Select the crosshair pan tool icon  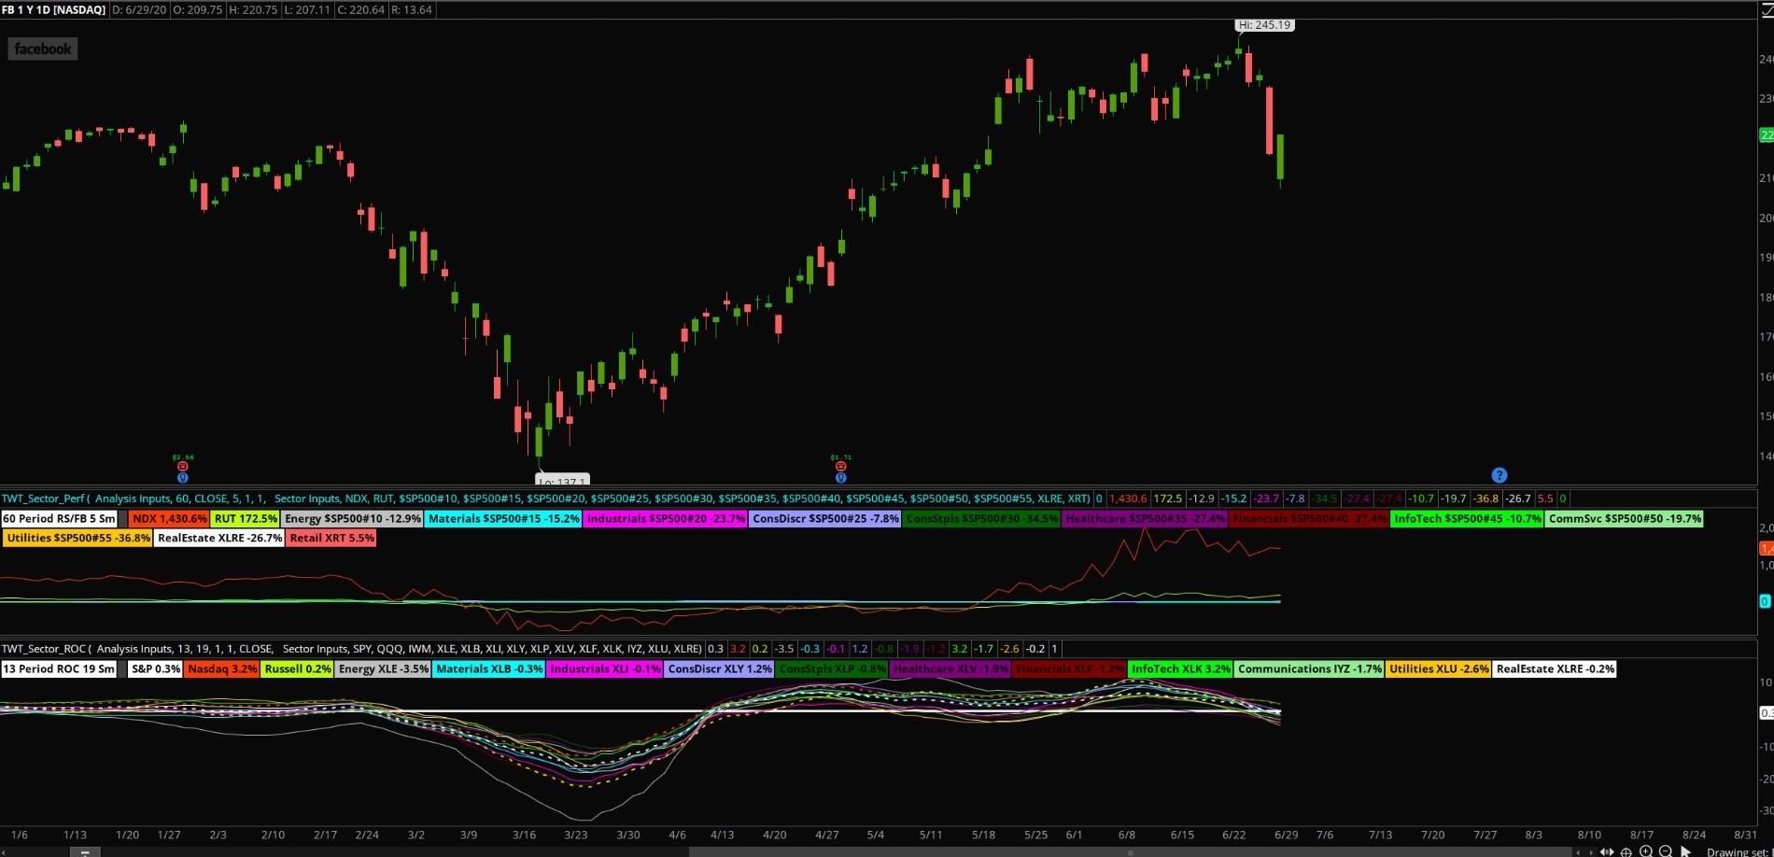coord(1626,851)
